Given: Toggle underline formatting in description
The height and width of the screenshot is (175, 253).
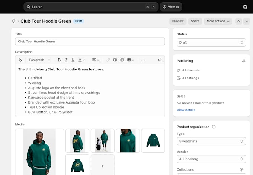Looking at the screenshot, I should point(73,60).
